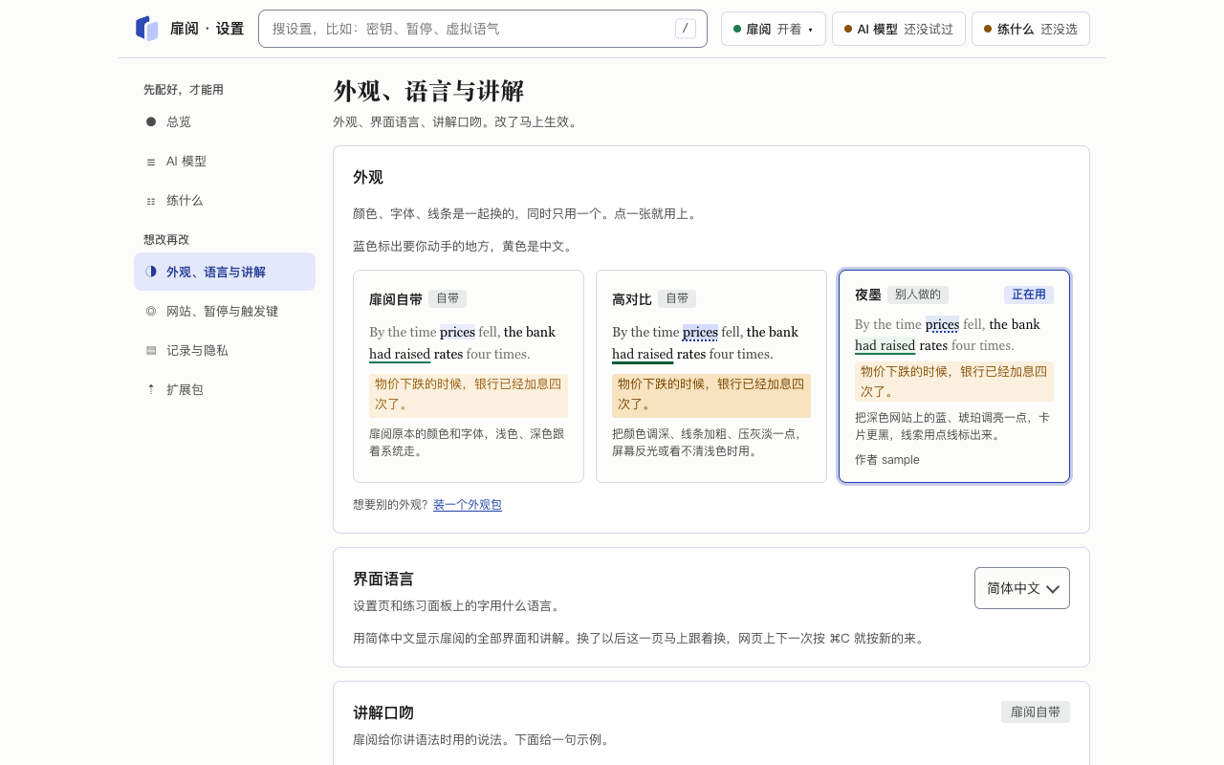Screen dimensions: 1224x765
Task: Click the 别人做的 tag on 夜墨 card
Action: click(918, 295)
